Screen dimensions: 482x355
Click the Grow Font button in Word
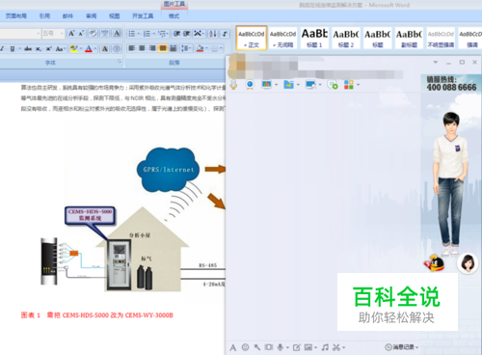point(71,34)
